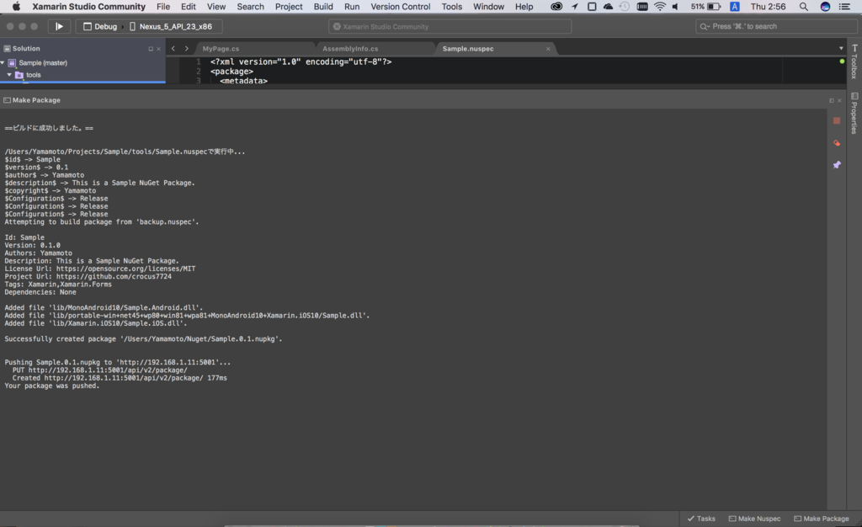Auto-hide the Make Package pad
Image resolution: width=862 pixels, height=527 pixels.
coord(831,100)
